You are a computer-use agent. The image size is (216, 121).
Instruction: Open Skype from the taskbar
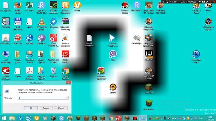[x=20, y=118]
